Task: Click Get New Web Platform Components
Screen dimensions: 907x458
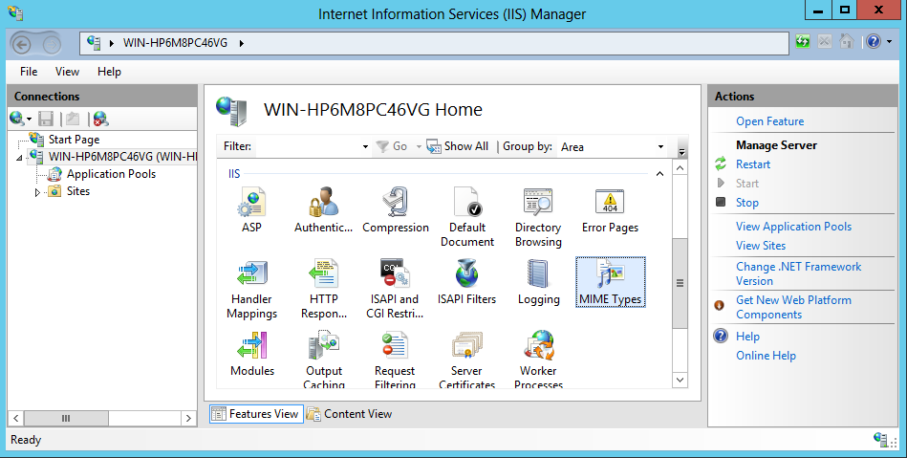Action: click(793, 308)
